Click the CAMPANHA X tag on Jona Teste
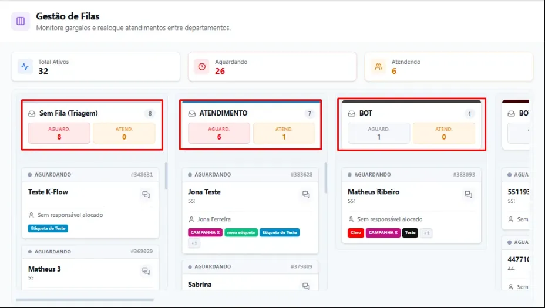Screen dimensions: 545x308 pyautogui.click(x=205, y=233)
